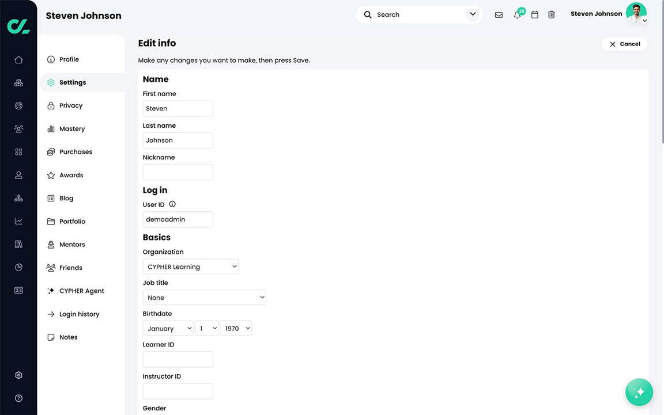Screen dimensions: 664x415
Task: View Login history
Action: [x=80, y=314]
